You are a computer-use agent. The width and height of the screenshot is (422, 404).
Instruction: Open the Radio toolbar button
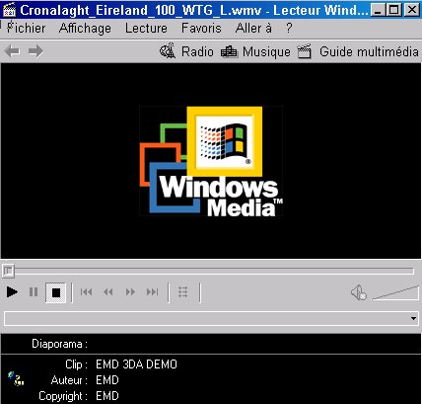coord(186,51)
